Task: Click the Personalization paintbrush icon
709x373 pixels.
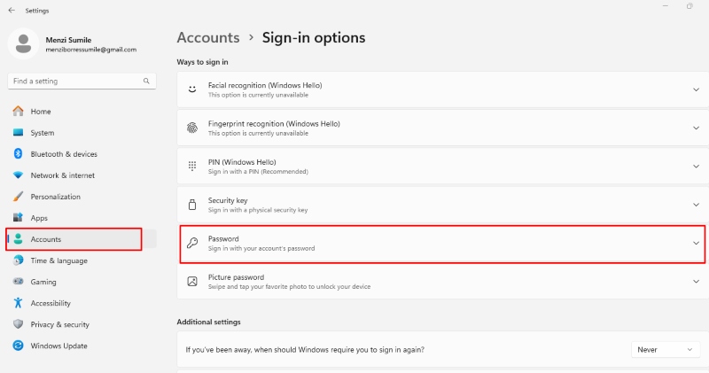Action: (18, 196)
